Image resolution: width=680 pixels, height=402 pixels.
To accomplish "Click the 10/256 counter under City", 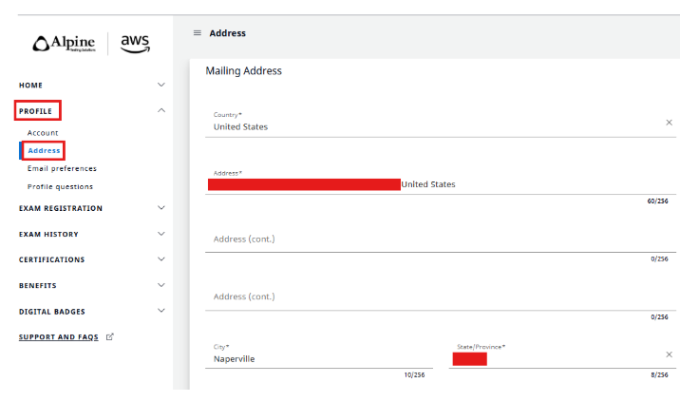I will [x=414, y=374].
